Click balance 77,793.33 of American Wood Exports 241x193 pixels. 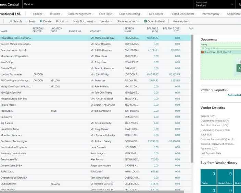point(153,50)
